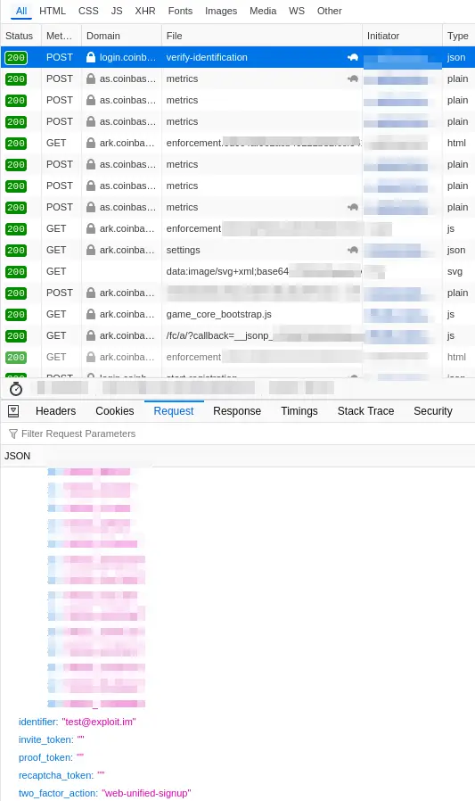Click the recaptcha_token parameter
The height and width of the screenshot is (801, 475).
click(x=61, y=775)
